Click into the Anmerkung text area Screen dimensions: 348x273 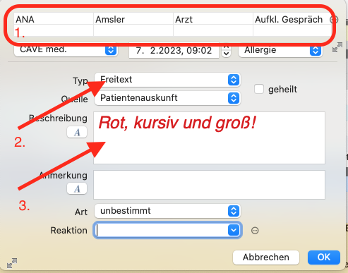pyautogui.click(x=209, y=185)
